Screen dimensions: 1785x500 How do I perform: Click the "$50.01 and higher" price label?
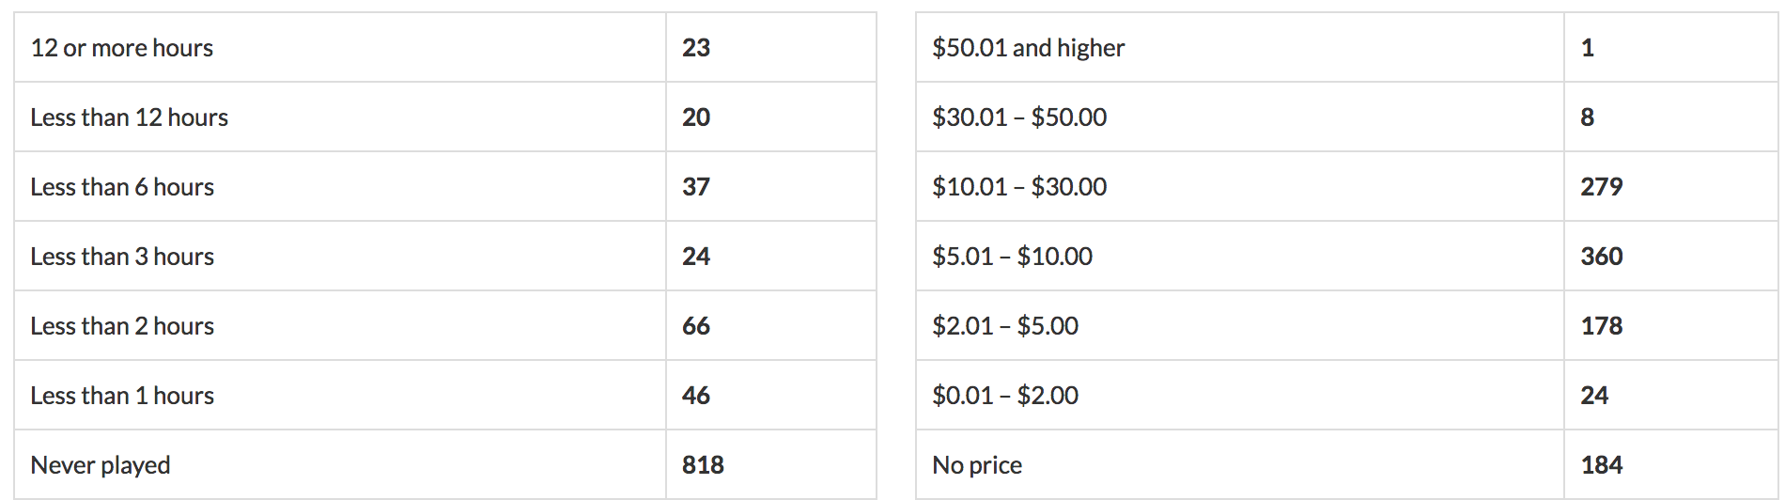coord(1028,48)
